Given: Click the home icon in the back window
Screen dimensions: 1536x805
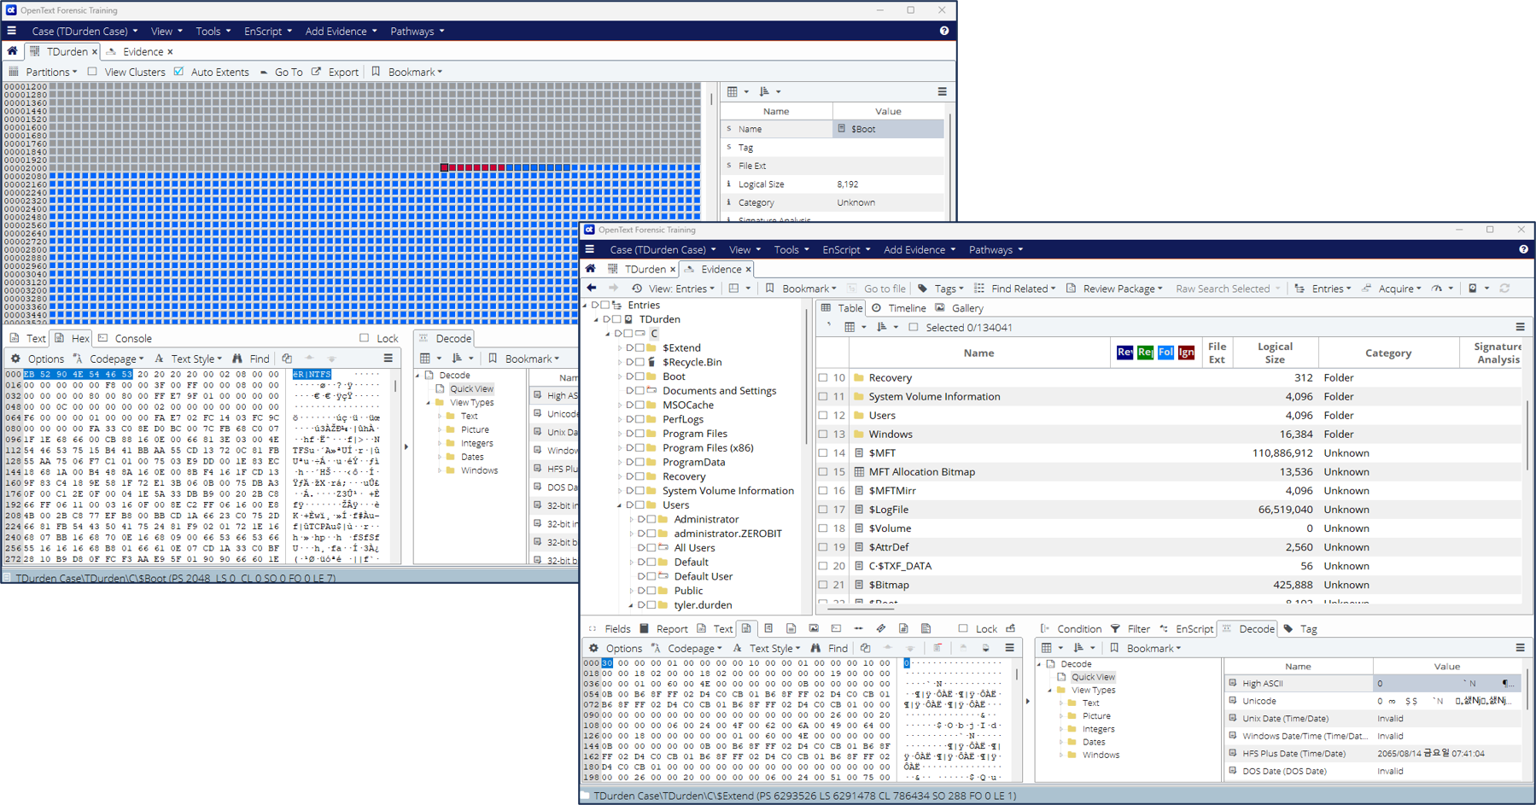Looking at the screenshot, I should (x=12, y=51).
